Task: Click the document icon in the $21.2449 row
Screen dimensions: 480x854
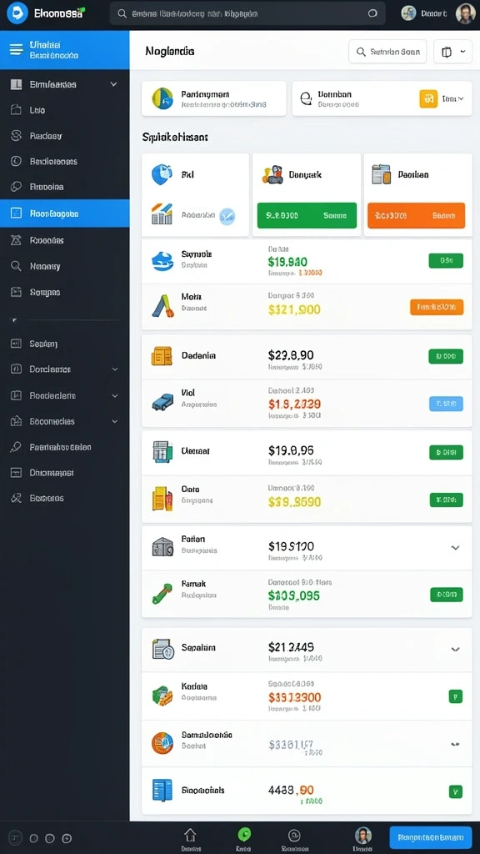Action: [x=162, y=649]
